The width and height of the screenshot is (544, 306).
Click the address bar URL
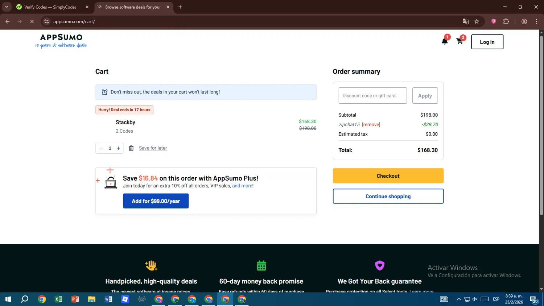point(74,21)
